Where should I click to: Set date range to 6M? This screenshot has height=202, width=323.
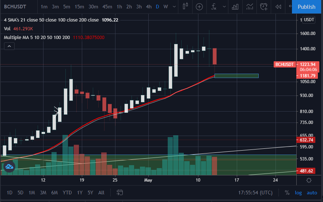[x=54, y=193]
